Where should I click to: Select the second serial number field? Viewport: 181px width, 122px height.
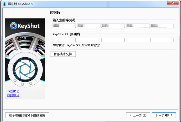pyautogui.click(x=89, y=26)
